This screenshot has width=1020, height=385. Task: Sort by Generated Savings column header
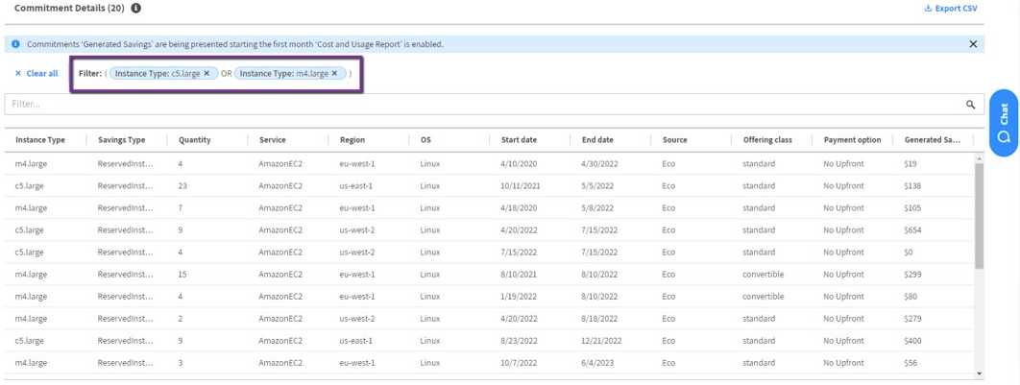tap(933, 140)
